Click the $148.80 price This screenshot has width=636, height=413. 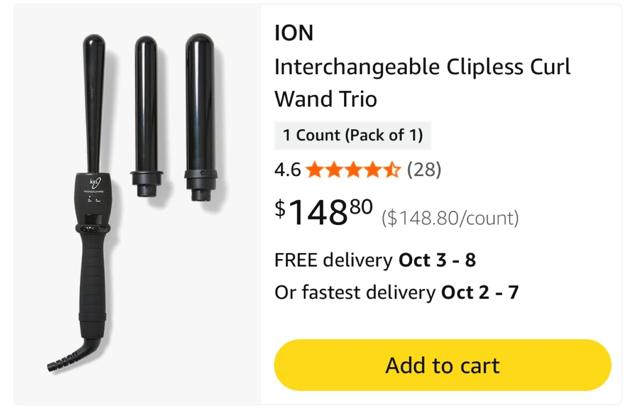coord(324,212)
